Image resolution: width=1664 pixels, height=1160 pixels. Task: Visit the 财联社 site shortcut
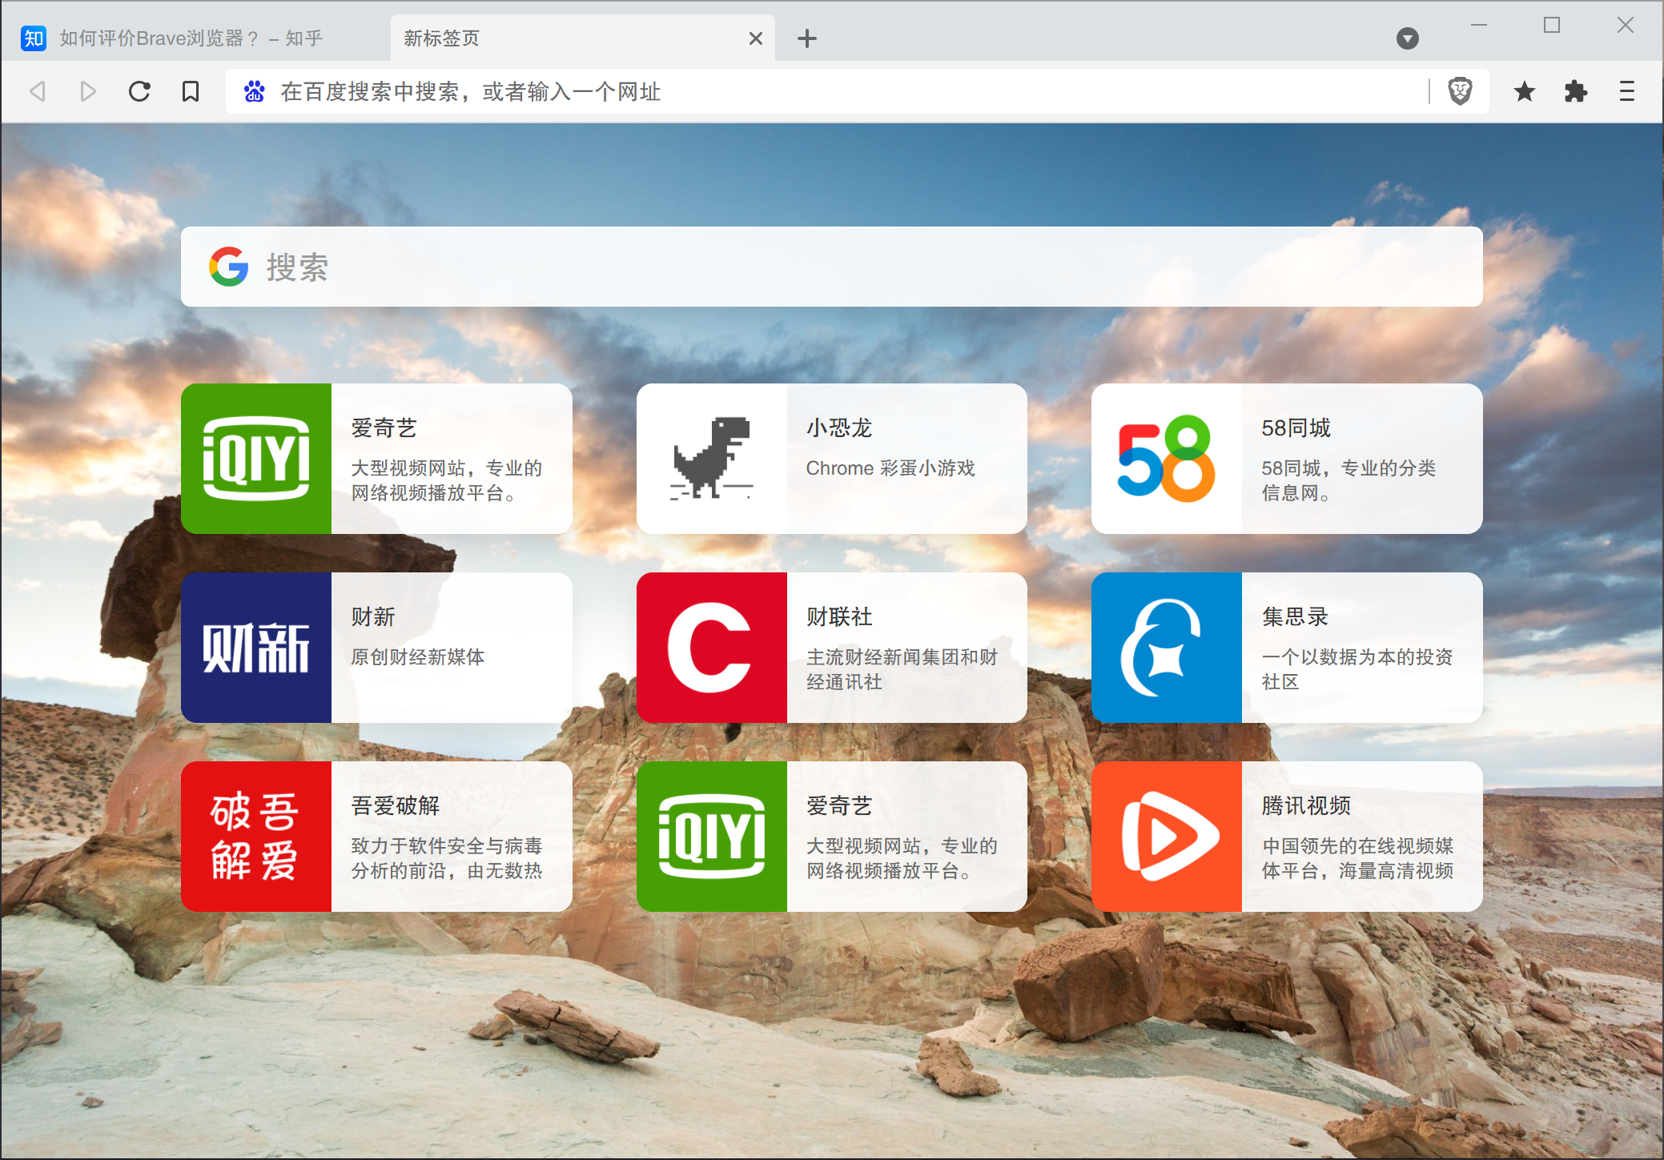pyautogui.click(x=831, y=648)
